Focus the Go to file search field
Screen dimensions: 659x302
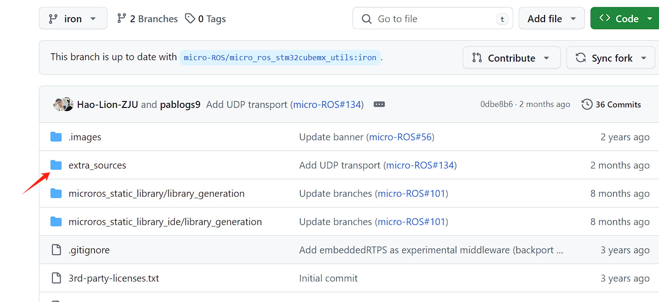point(432,19)
